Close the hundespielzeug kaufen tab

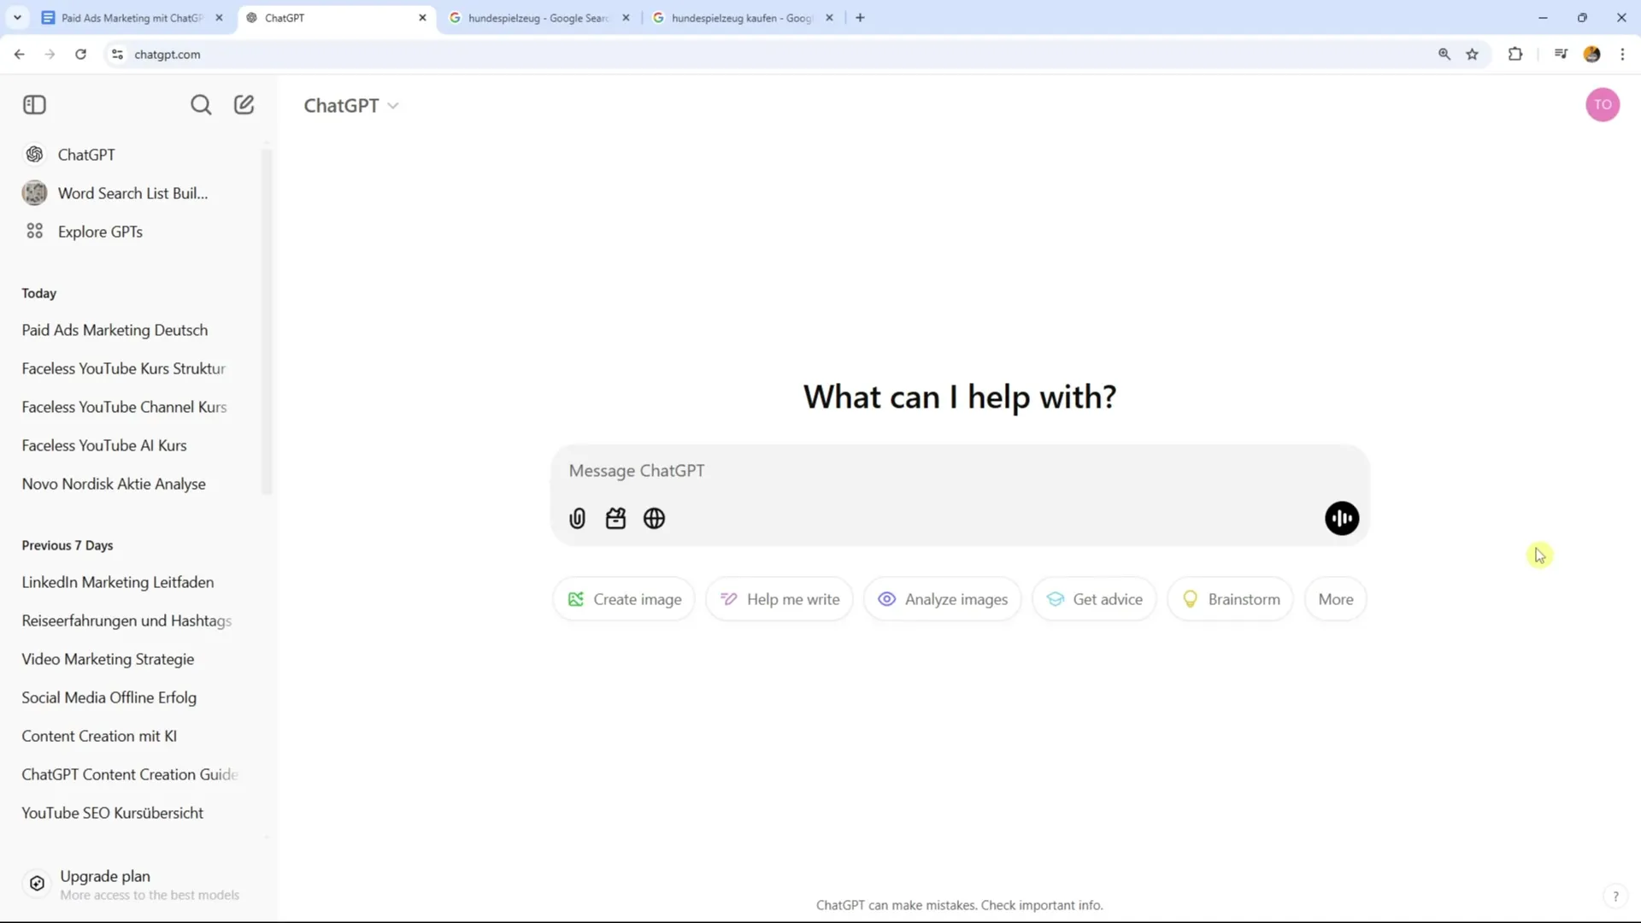829,18
